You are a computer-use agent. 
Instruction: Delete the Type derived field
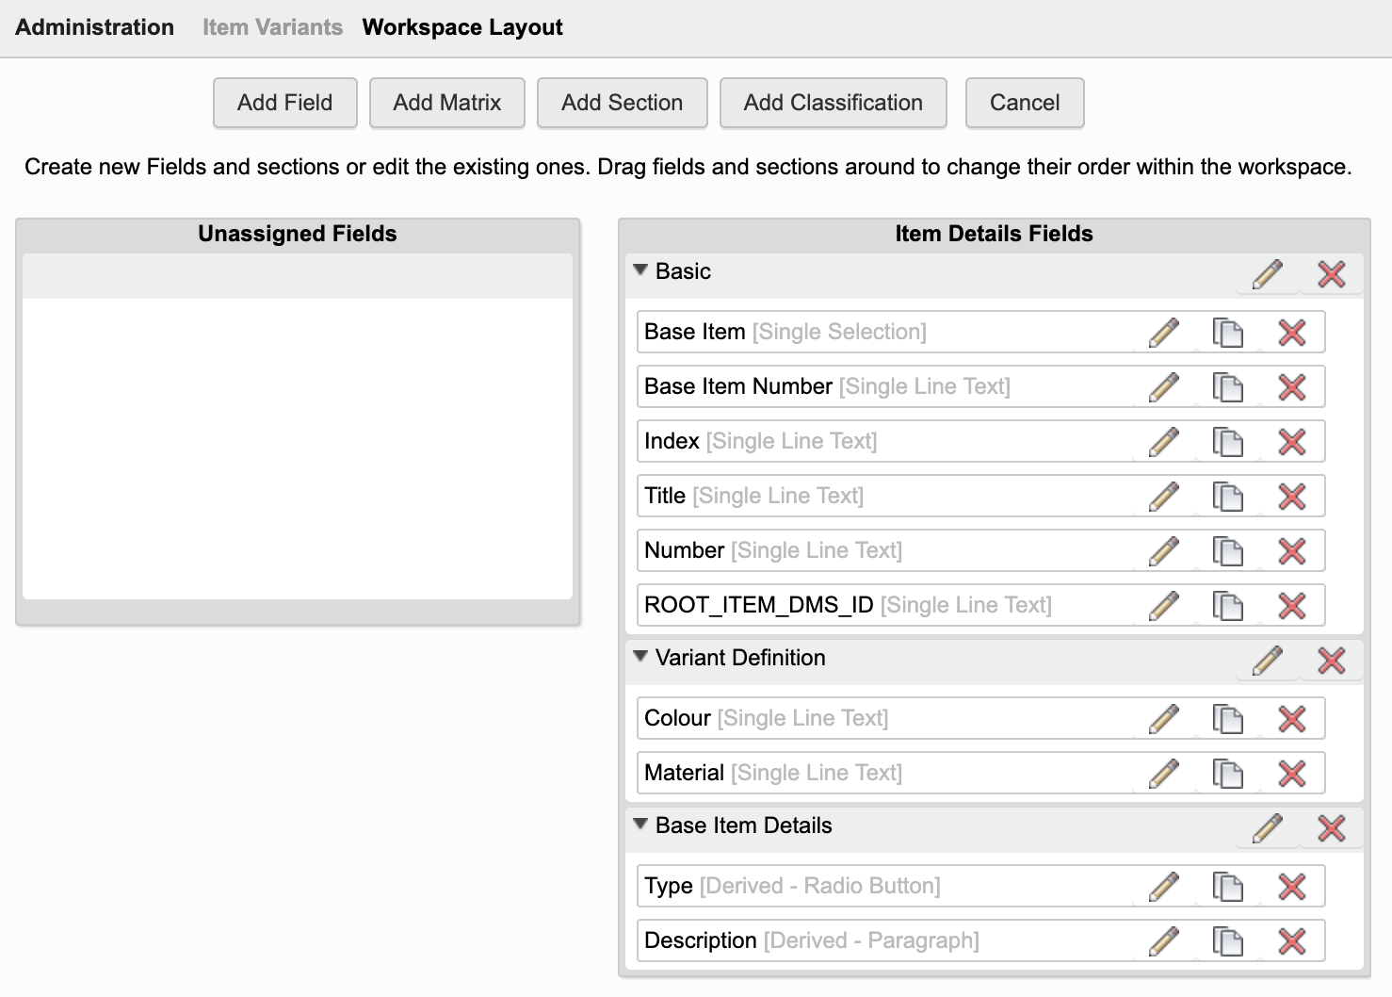coord(1291,887)
